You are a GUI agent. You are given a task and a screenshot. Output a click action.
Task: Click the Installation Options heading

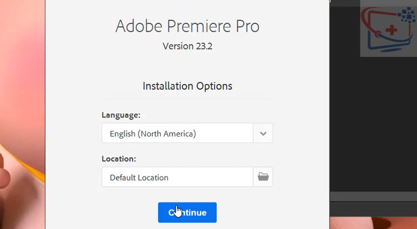[187, 86]
